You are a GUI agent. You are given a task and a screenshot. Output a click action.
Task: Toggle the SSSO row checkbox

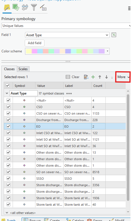[x=8, y=179]
